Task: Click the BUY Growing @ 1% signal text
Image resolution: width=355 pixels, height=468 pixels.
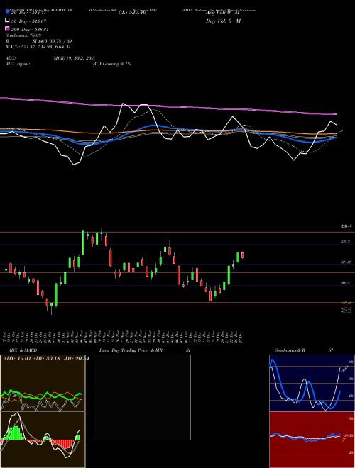Action: (111, 64)
